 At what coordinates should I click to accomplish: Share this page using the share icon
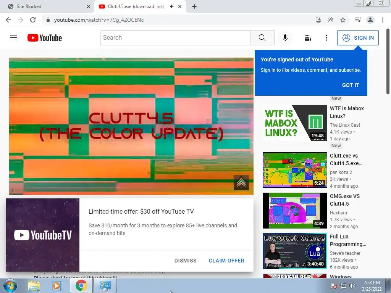point(330,20)
